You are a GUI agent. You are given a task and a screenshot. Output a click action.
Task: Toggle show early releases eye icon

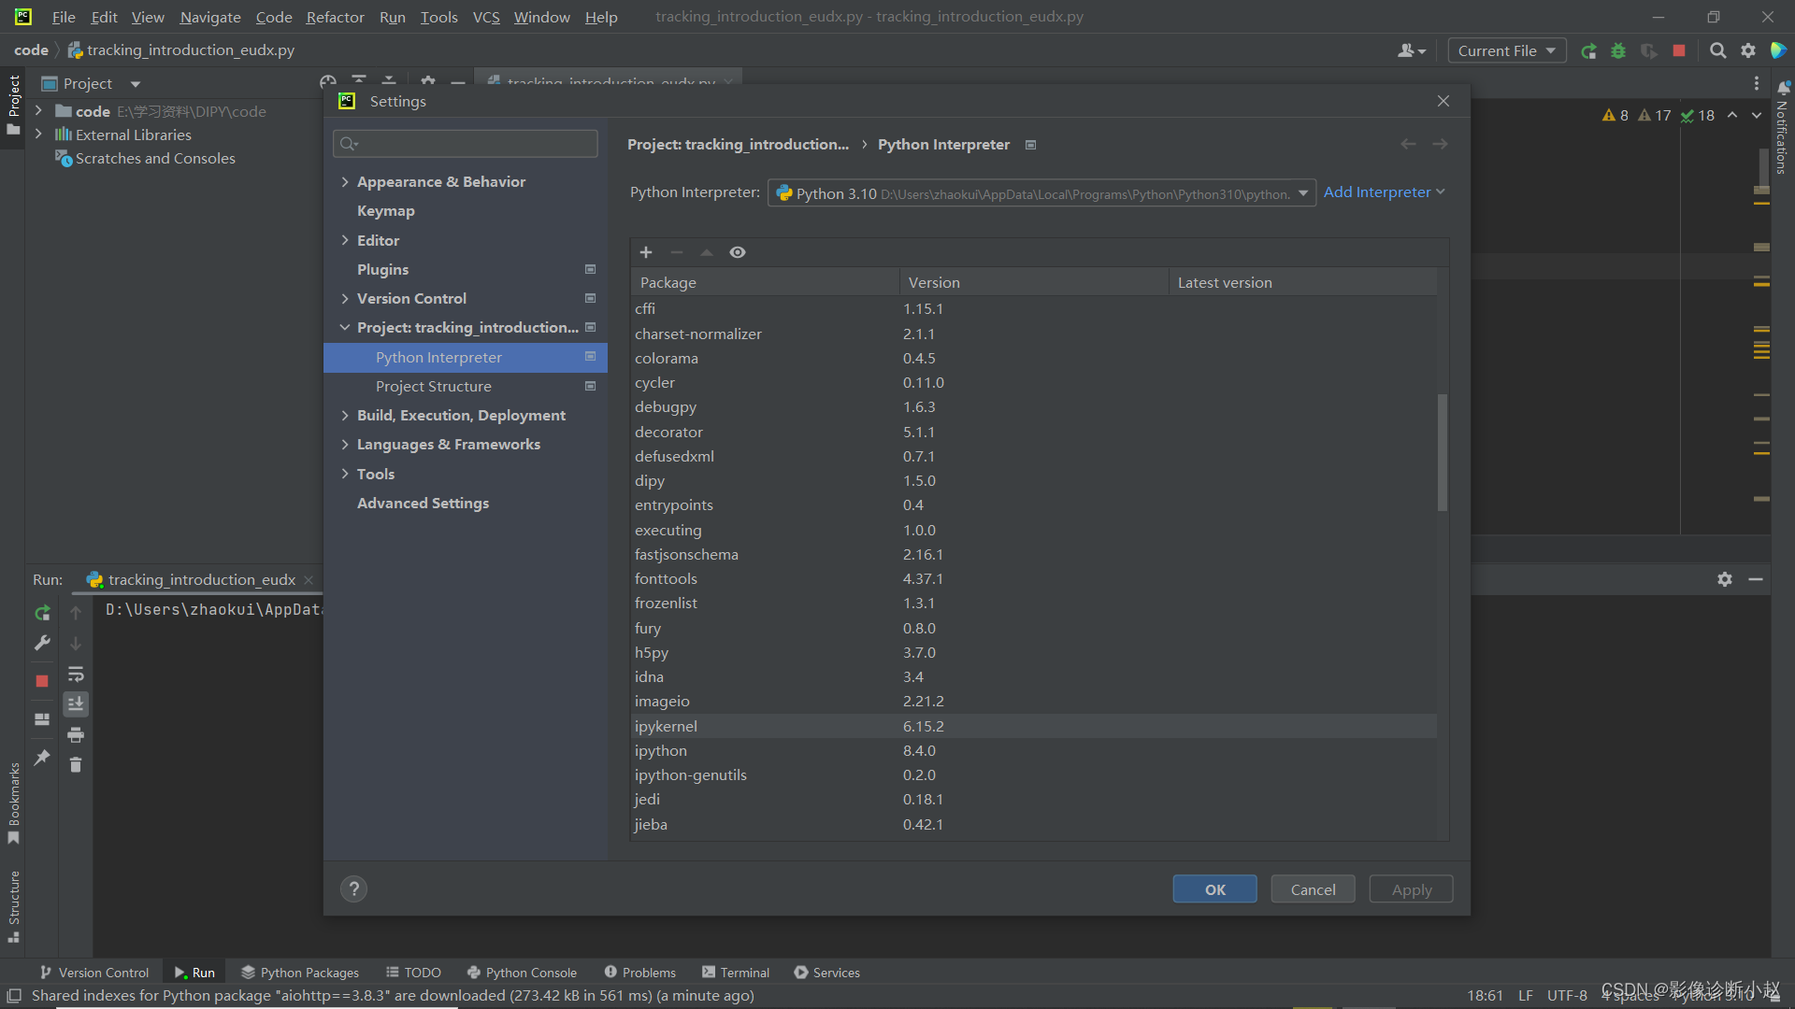pos(738,252)
